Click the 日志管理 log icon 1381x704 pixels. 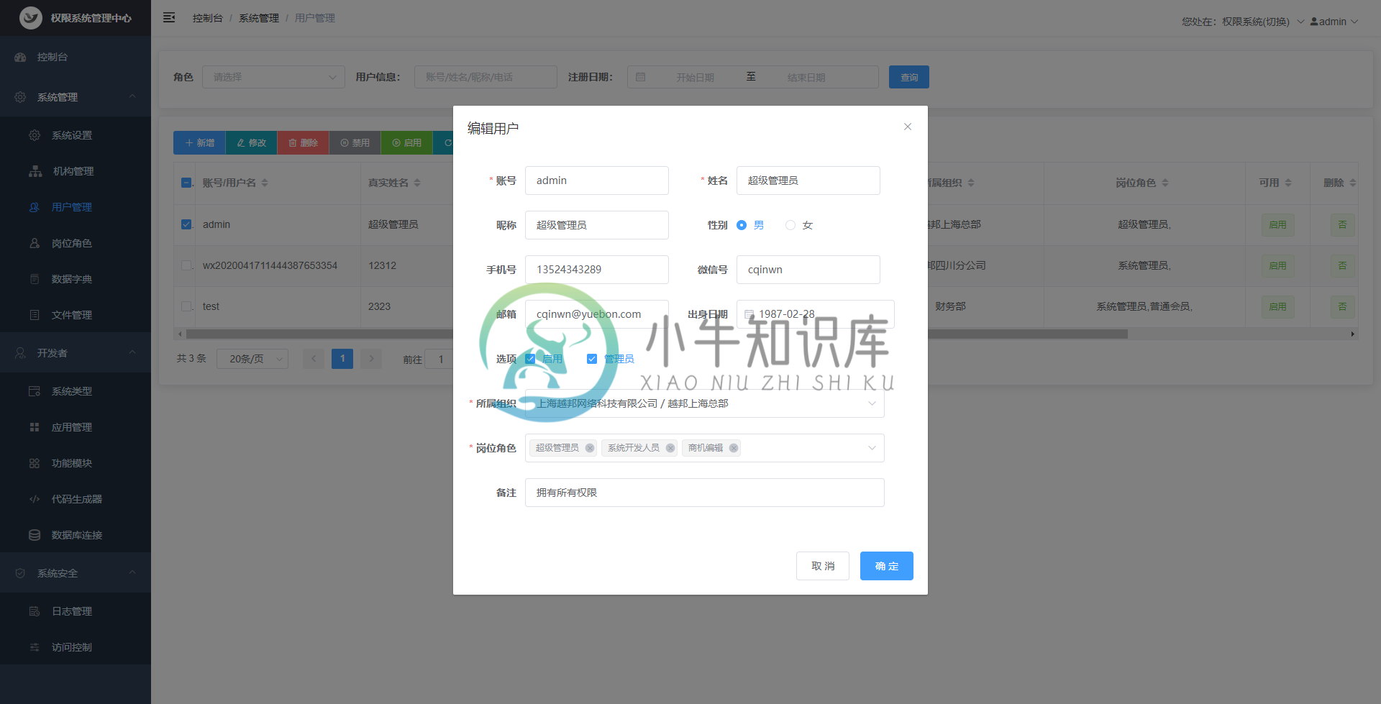point(35,611)
